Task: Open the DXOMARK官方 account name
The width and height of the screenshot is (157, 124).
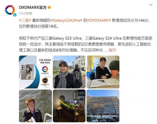Action: [33, 7]
